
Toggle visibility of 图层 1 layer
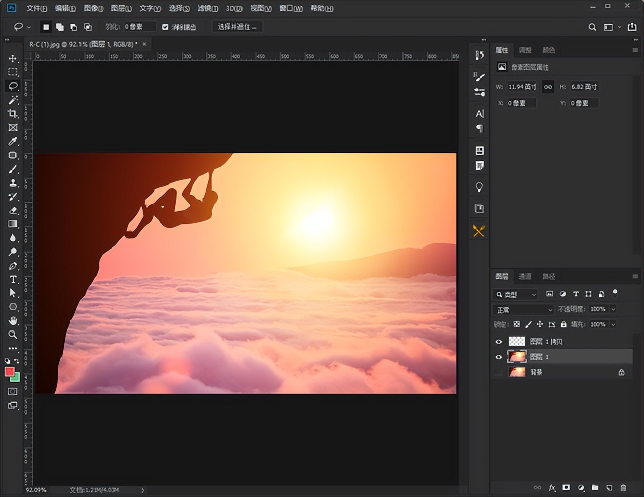[499, 357]
